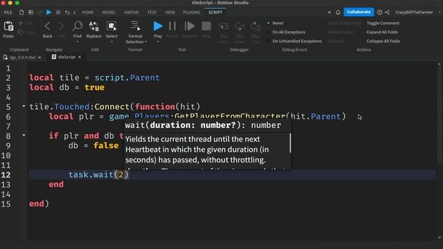
Task: Click the small blue play icon in quick access bar
Action: (x=48, y=12)
